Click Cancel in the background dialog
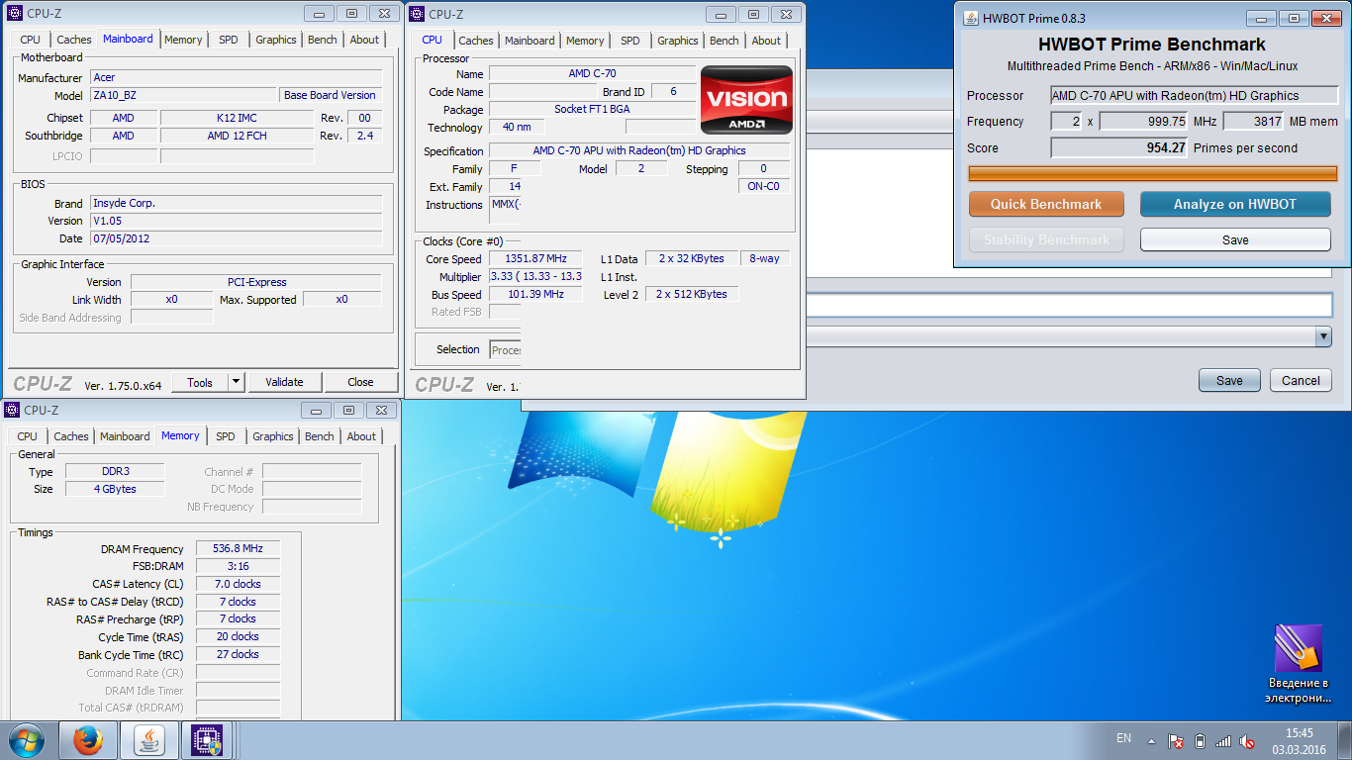 1301,380
